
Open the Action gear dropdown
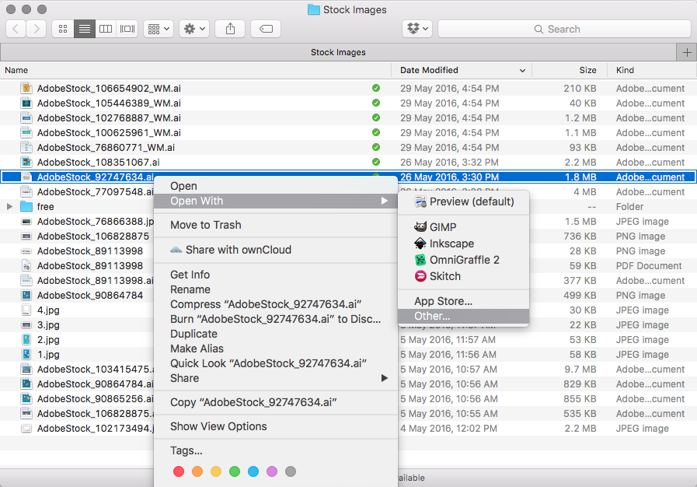tap(193, 29)
